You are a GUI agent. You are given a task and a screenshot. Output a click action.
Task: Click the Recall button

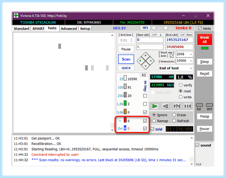pyautogui.click(x=205, y=74)
